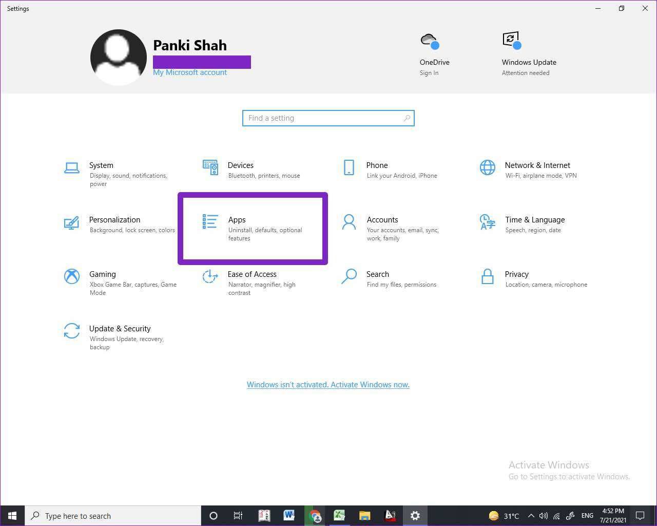This screenshot has height=526, width=657.
Task: Open the Gaming Xbox icon
Action: (71, 276)
